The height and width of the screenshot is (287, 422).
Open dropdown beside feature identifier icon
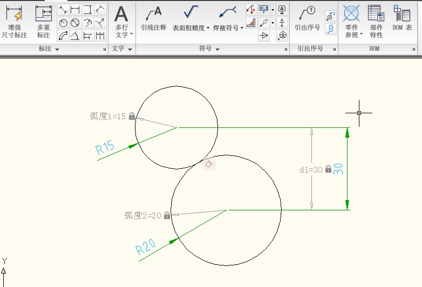click(273, 23)
